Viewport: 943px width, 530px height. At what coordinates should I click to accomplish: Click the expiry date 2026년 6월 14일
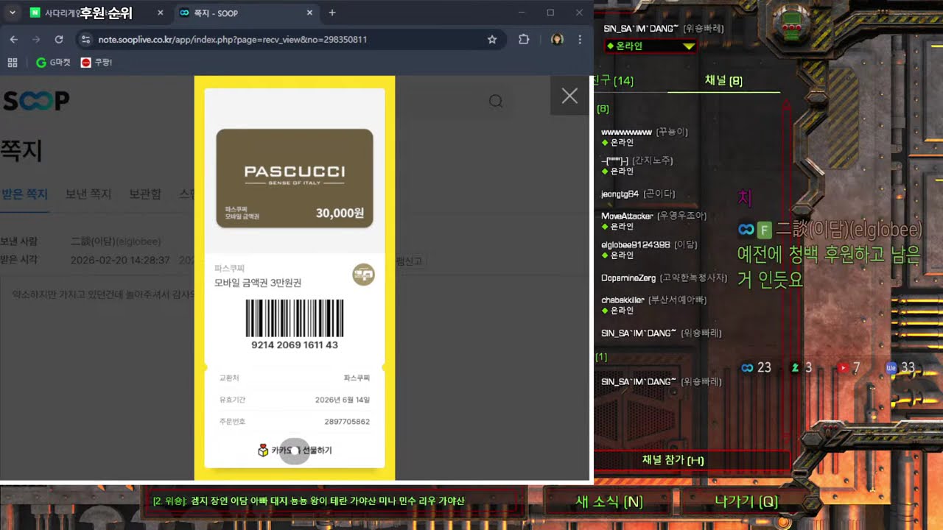342,400
